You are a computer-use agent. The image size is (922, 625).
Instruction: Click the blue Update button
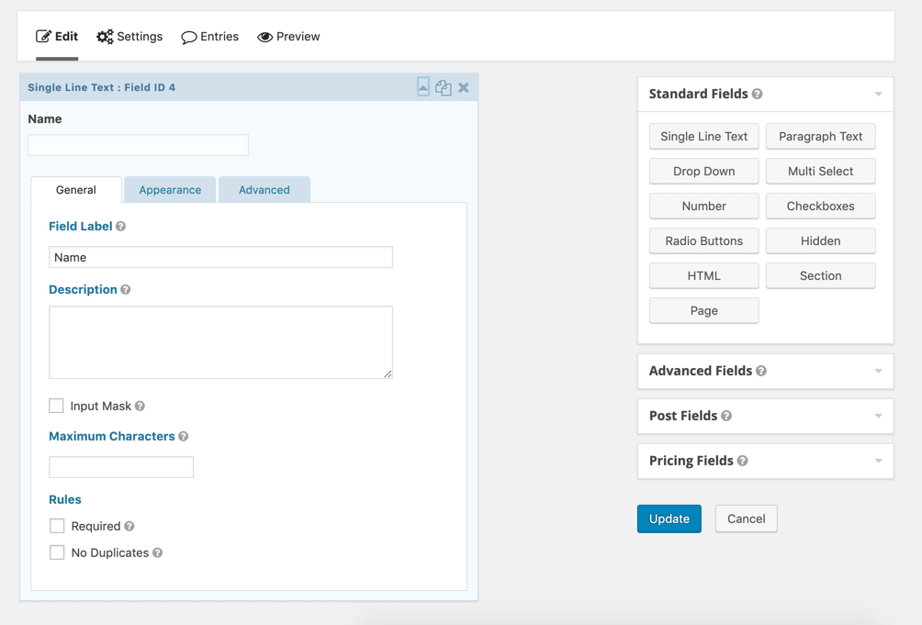pos(669,519)
